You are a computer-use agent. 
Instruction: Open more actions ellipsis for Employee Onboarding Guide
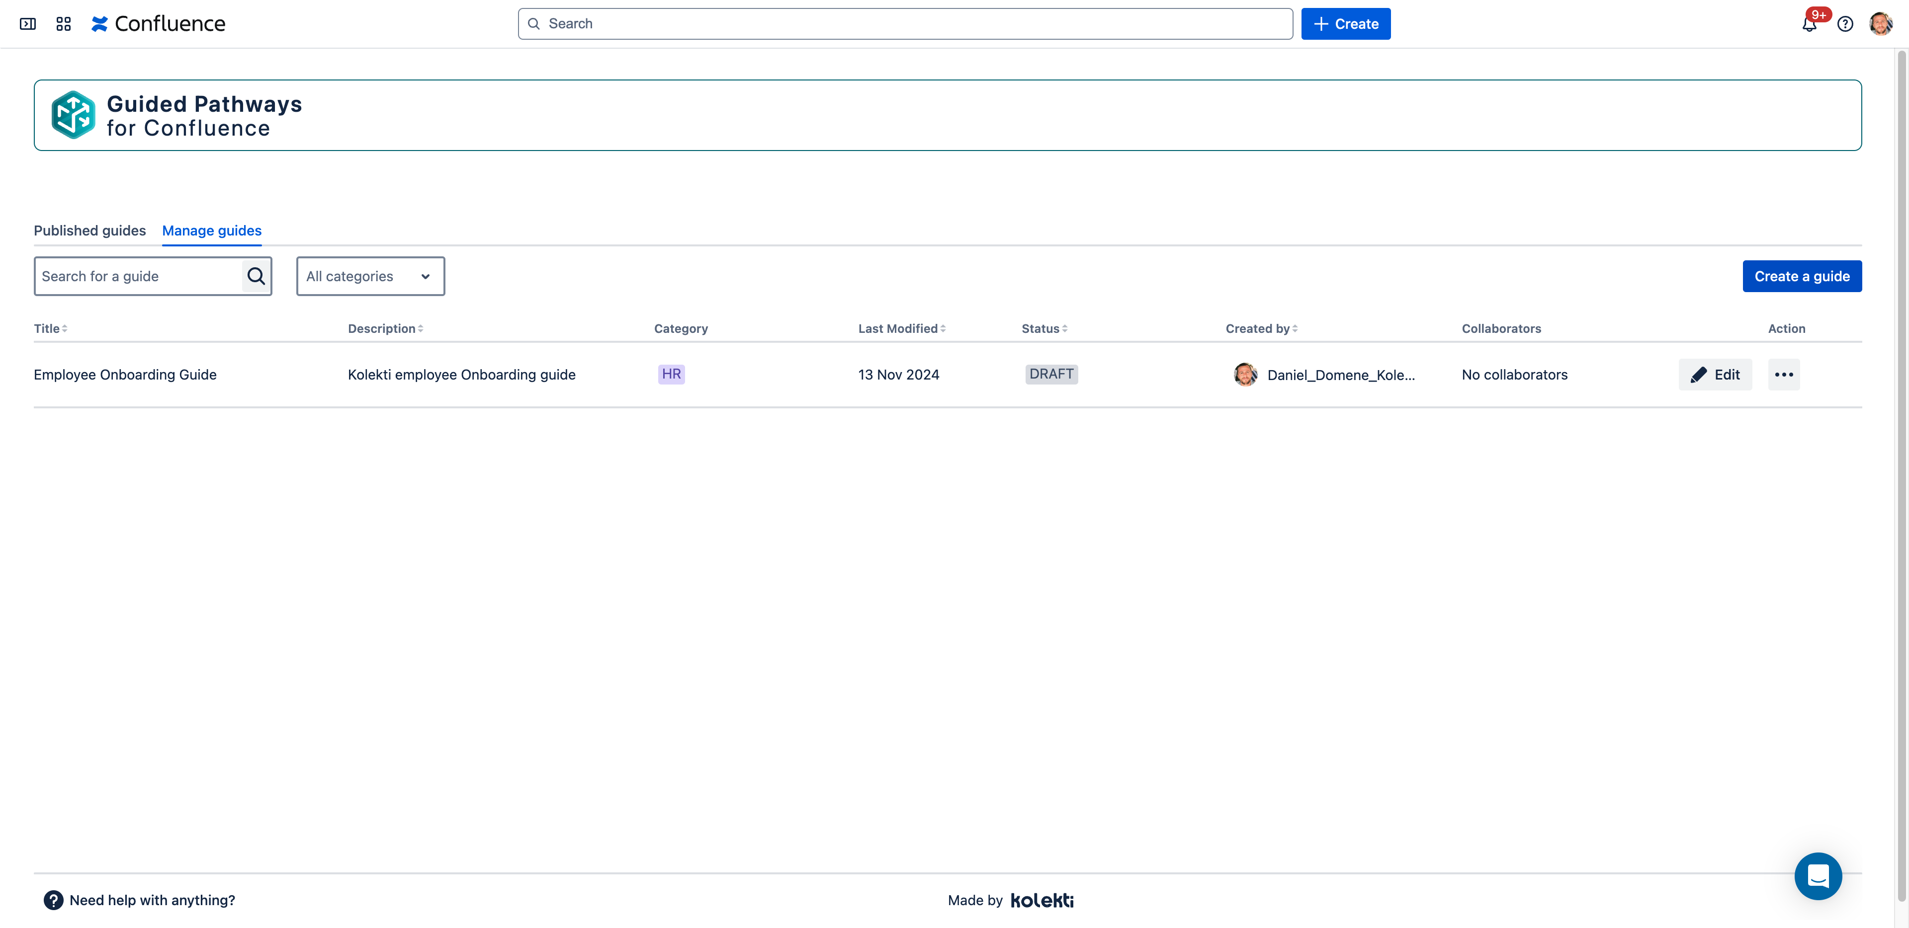(x=1784, y=375)
